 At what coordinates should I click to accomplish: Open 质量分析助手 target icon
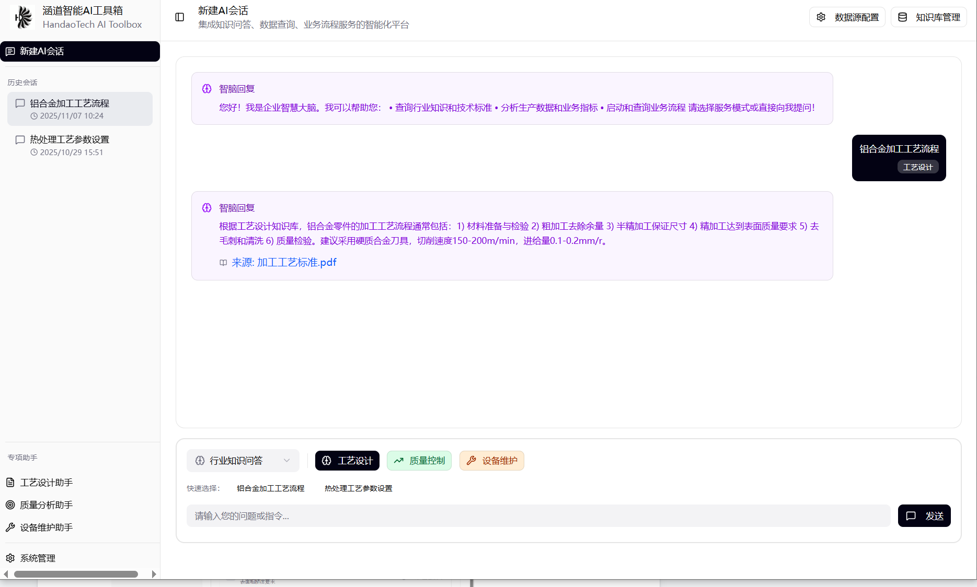pyautogui.click(x=10, y=505)
